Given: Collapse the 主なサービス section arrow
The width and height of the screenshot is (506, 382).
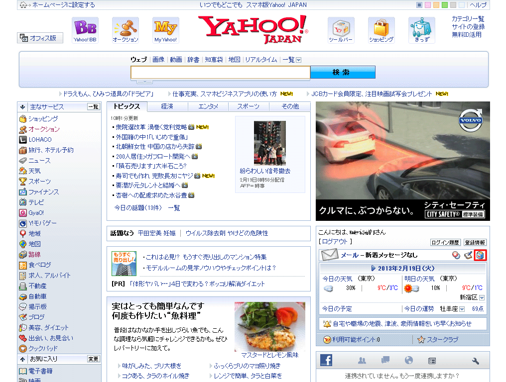Looking at the screenshot, I should click(22, 107).
